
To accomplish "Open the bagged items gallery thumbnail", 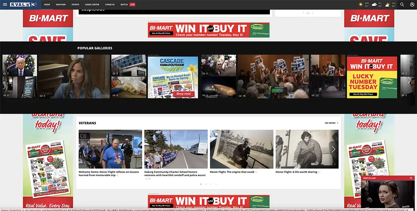I will (129, 88).
